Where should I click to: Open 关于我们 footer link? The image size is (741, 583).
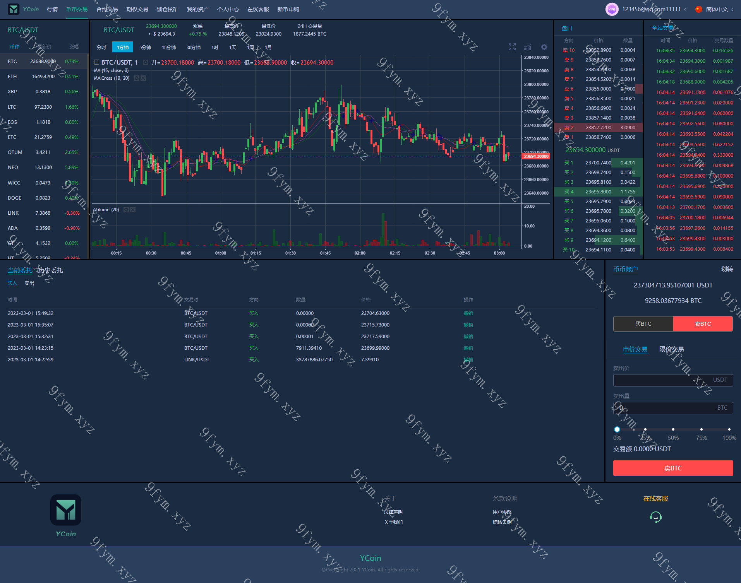tap(393, 522)
